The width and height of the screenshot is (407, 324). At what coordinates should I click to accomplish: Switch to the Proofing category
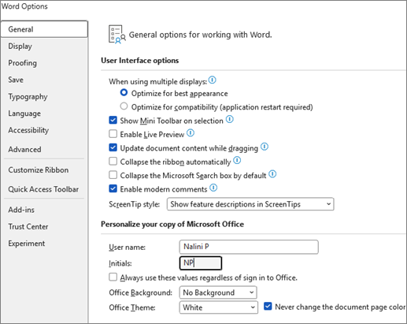(23, 63)
